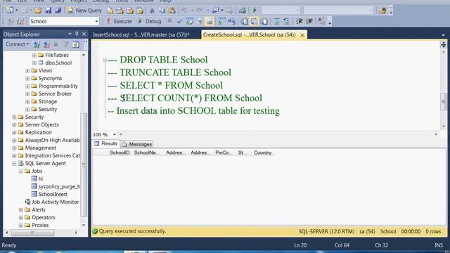The width and height of the screenshot is (450, 253).
Task: Click the Change Connection icon
Action: (x=20, y=22)
